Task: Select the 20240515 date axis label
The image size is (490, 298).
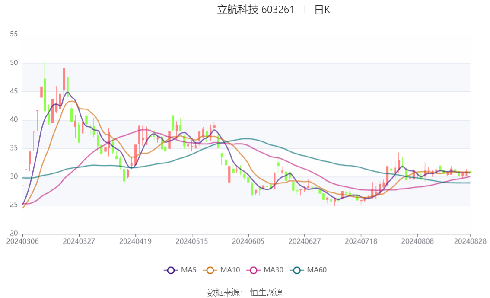Action: click(x=191, y=241)
